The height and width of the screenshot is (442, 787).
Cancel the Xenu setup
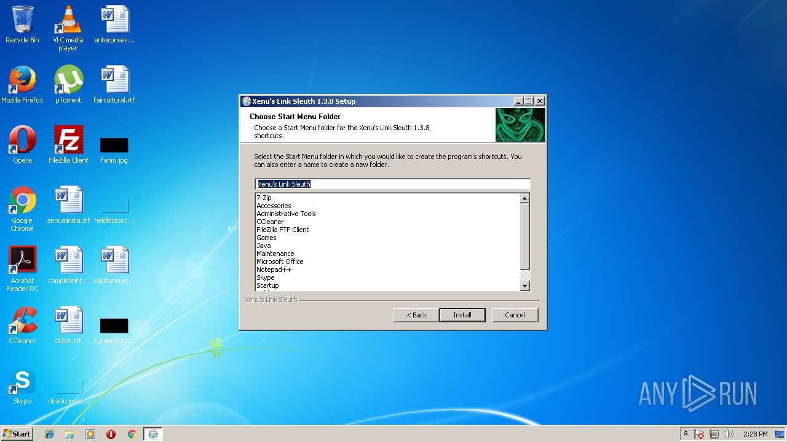(515, 315)
